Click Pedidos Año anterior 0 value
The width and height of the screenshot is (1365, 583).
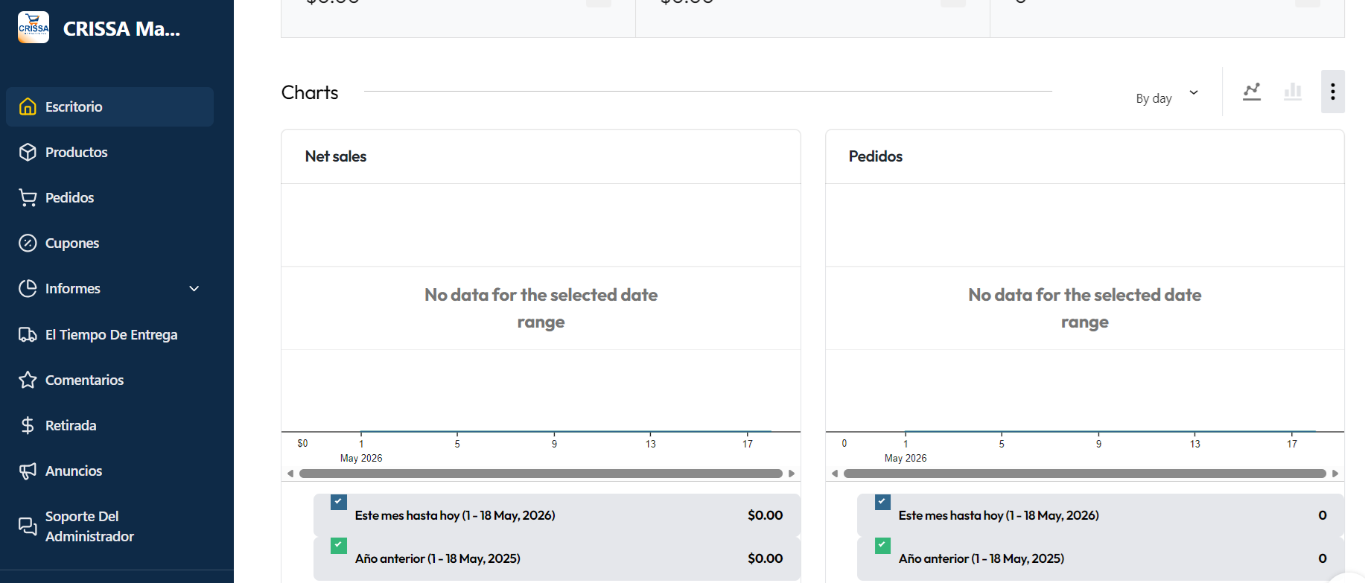pyautogui.click(x=1323, y=558)
